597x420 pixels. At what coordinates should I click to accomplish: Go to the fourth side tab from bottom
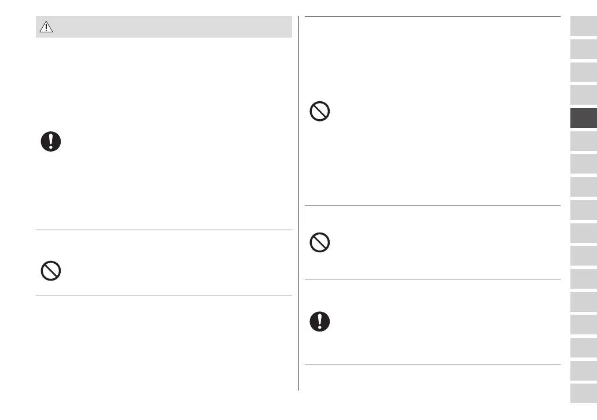[x=583, y=325]
